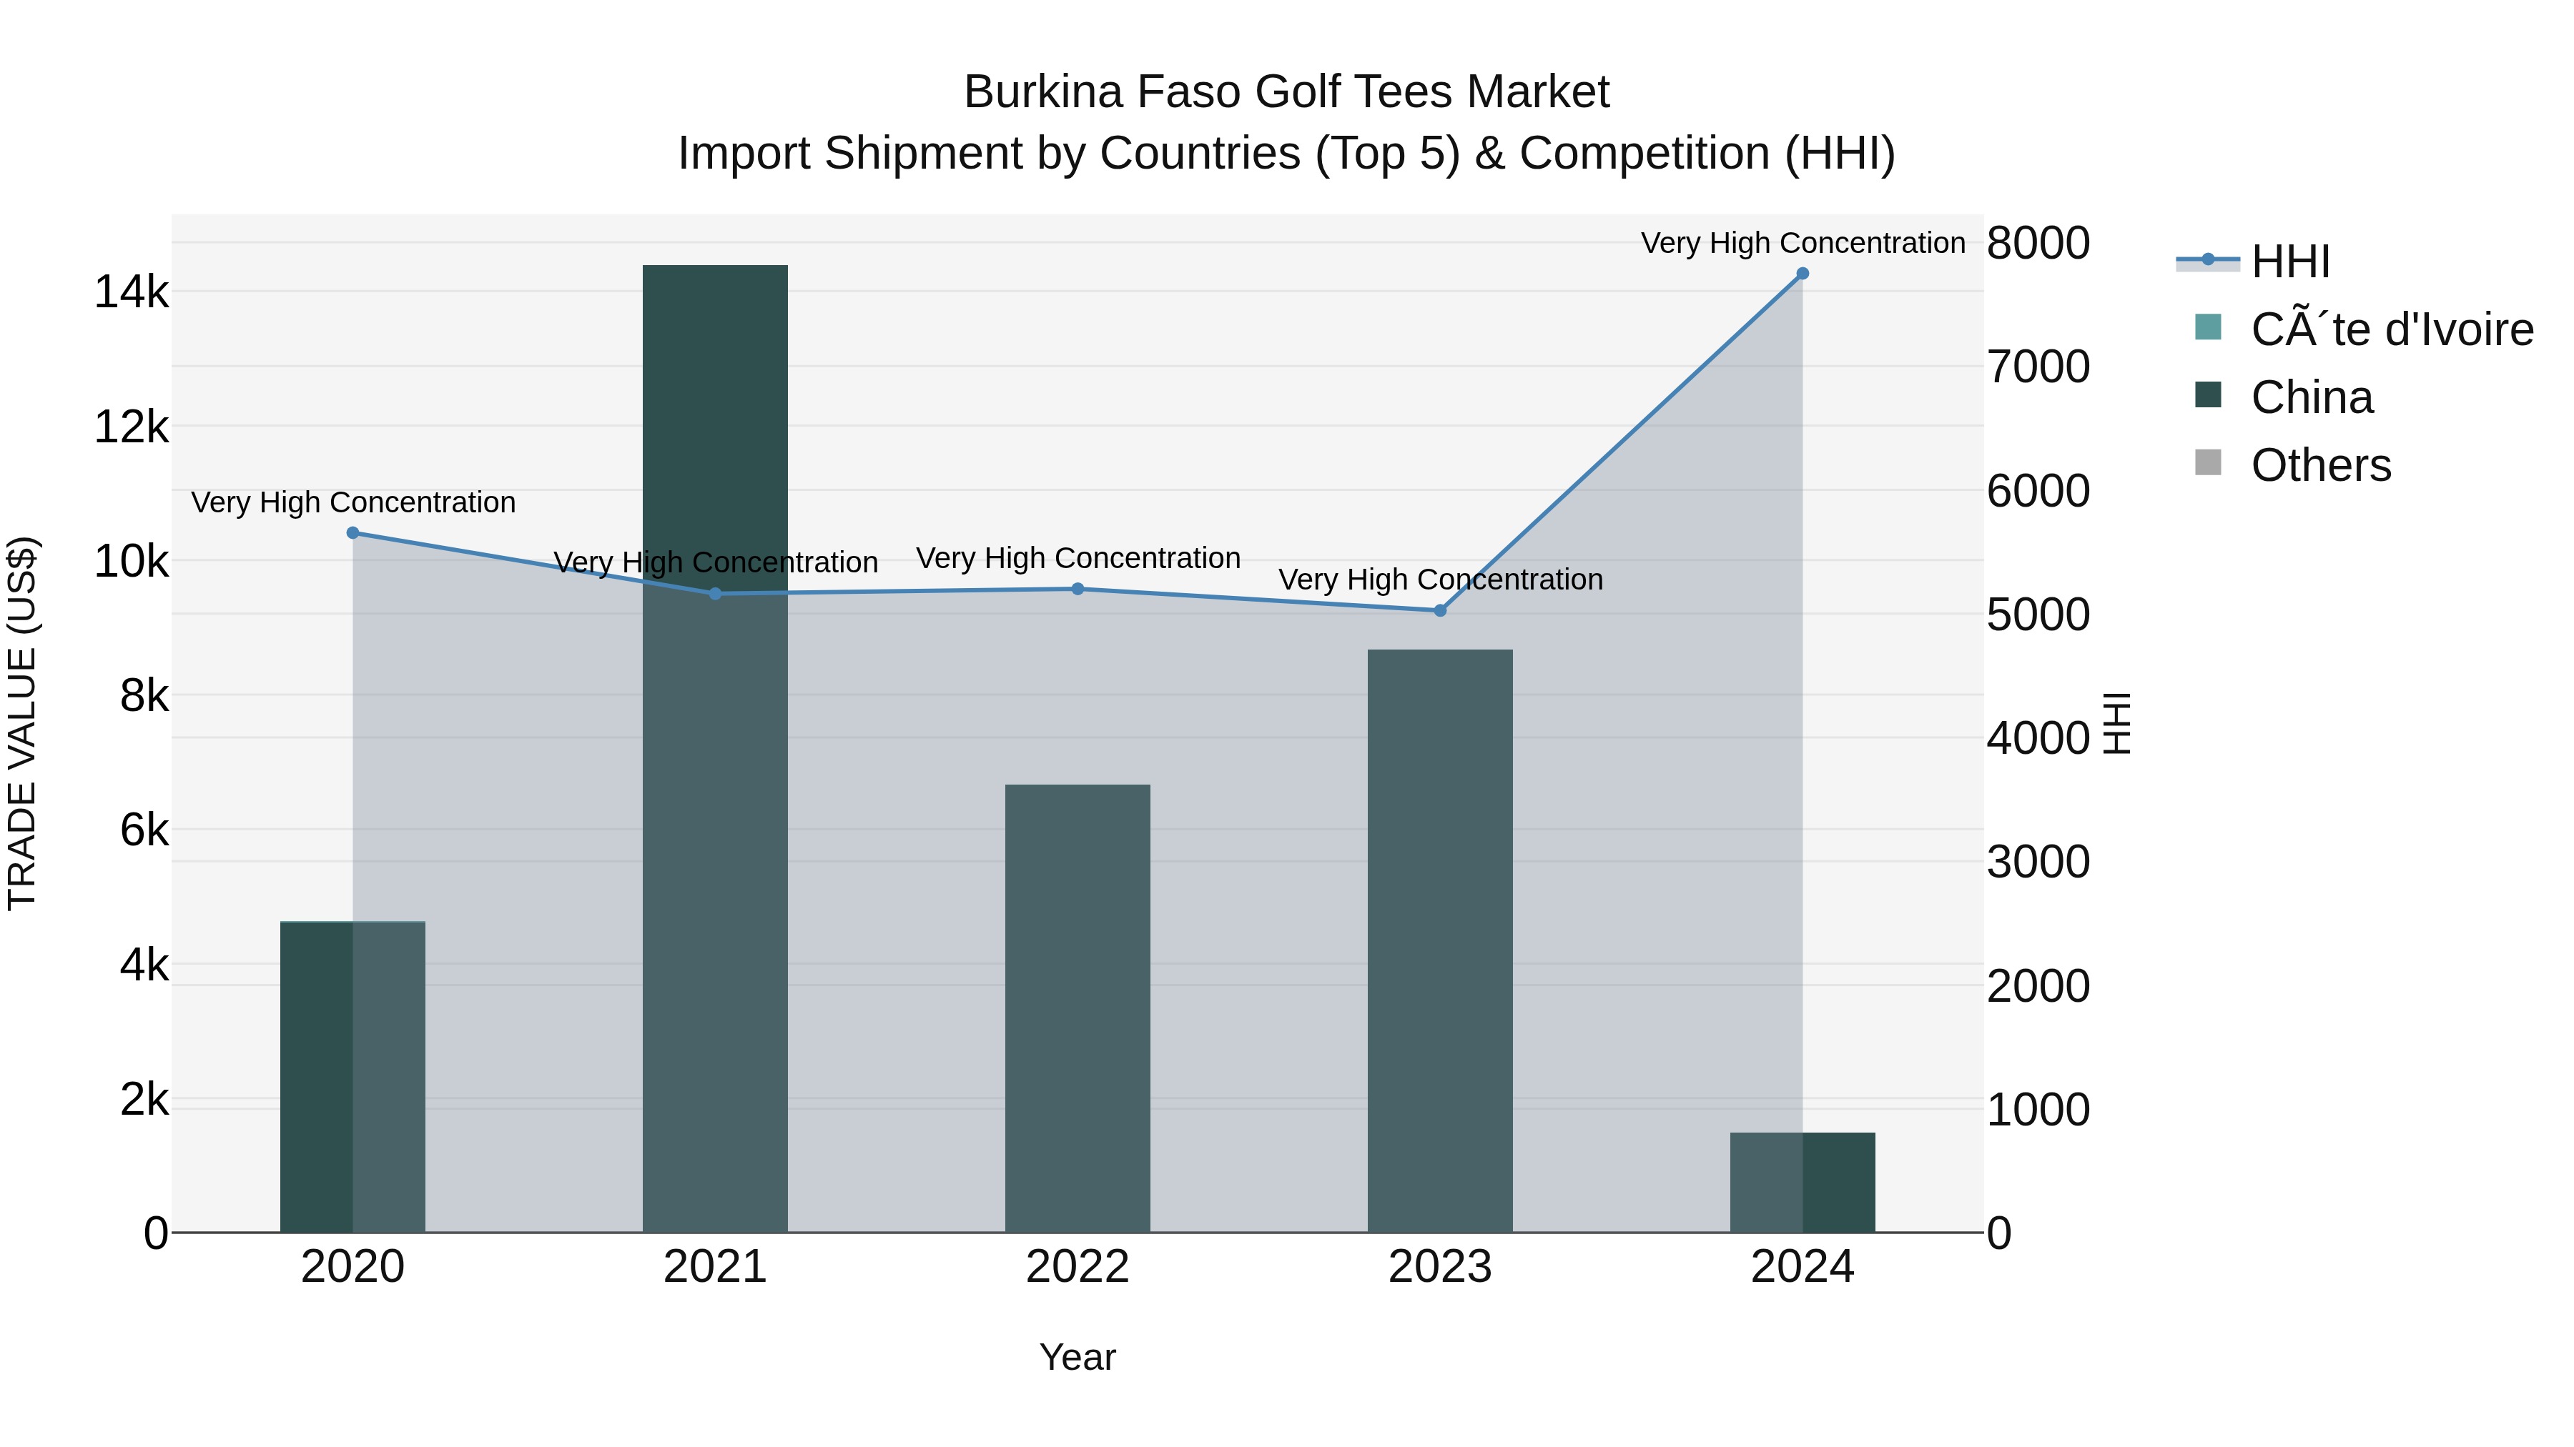Click the 3000 right axis tick
2574x1447 pixels.
pos(2038,862)
